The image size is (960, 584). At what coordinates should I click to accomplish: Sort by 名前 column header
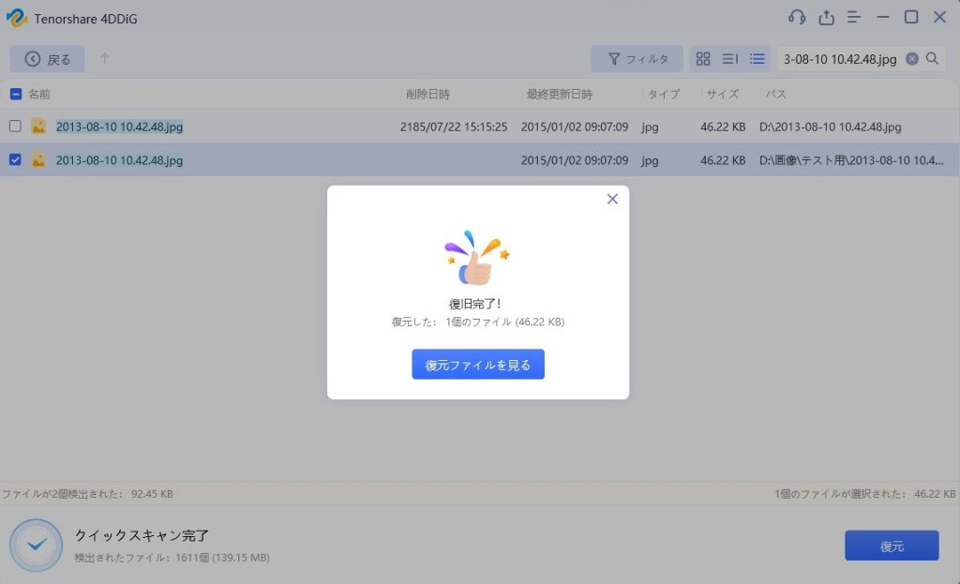pyautogui.click(x=39, y=95)
